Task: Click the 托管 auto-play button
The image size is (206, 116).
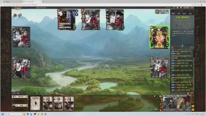Action: tap(14, 93)
